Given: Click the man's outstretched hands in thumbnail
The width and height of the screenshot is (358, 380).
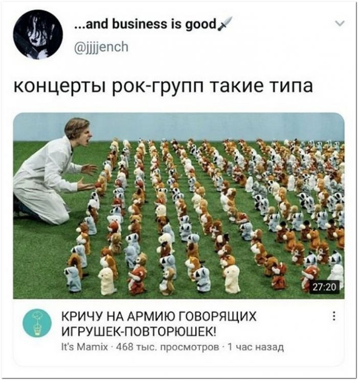Looking at the screenshot, I should (x=88, y=177).
